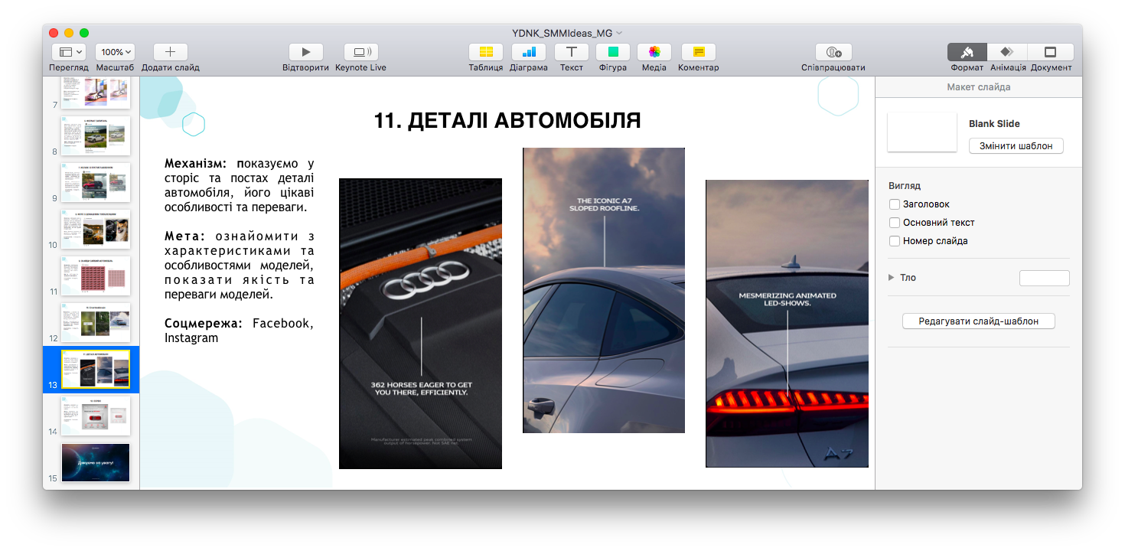Click the Макет слайда panel header
The image size is (1125, 551).
978,87
